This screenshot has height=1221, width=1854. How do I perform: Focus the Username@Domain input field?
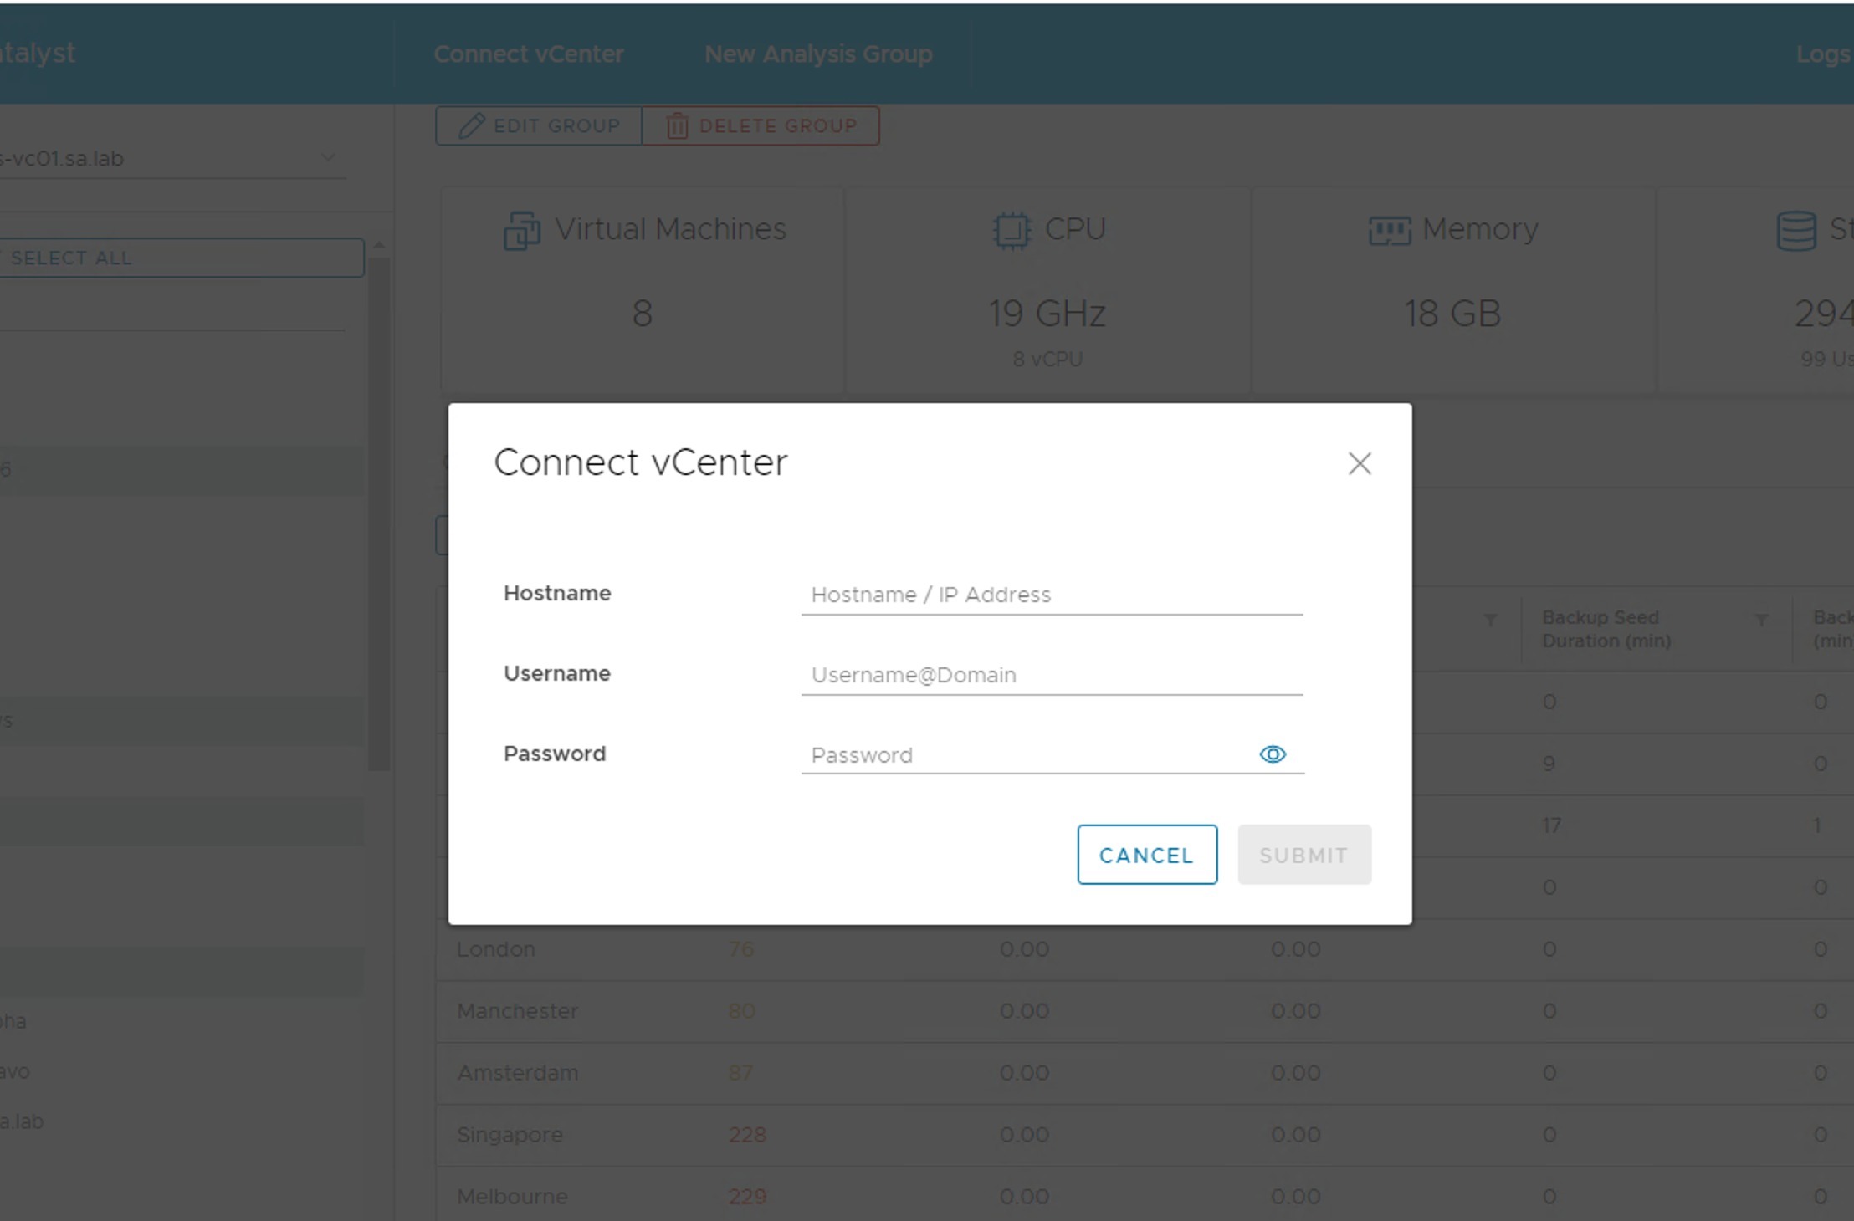1051,675
